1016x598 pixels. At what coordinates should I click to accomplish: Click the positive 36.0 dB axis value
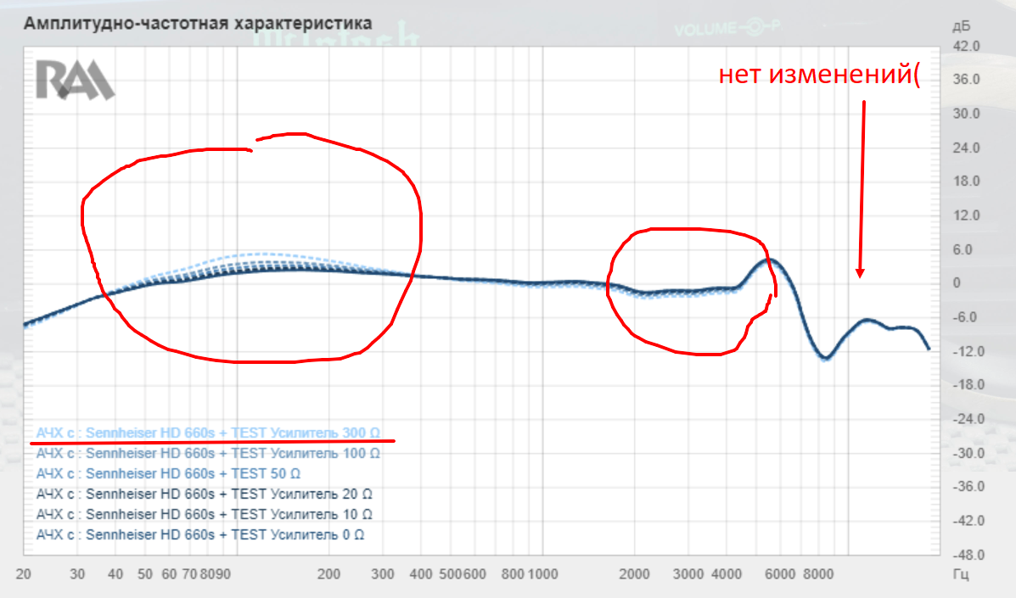click(x=966, y=80)
